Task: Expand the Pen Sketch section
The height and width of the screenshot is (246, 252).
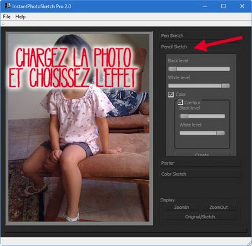Action: click(200, 36)
